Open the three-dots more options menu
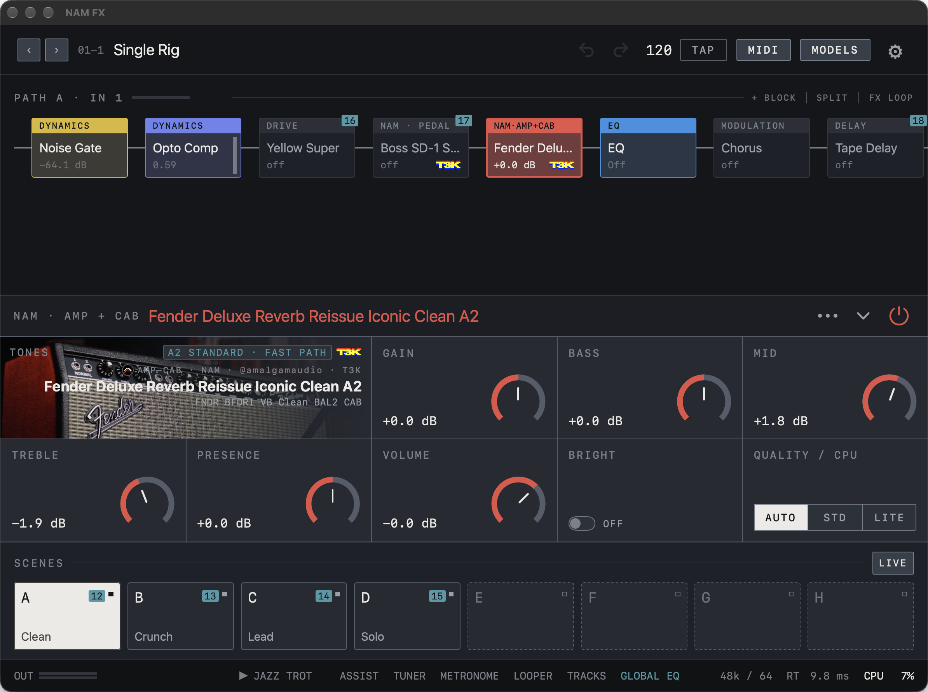 pos(827,316)
